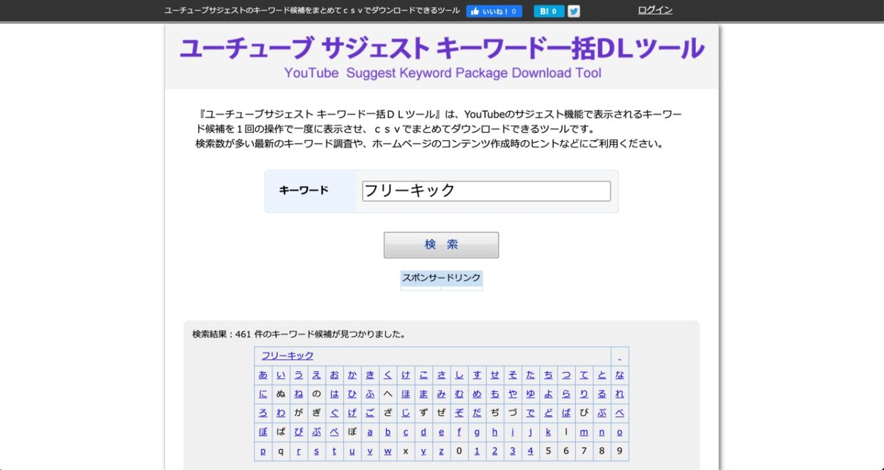This screenshot has width=884, height=470.
Task: Click the number 4 suggestion link
Action: click(x=530, y=451)
